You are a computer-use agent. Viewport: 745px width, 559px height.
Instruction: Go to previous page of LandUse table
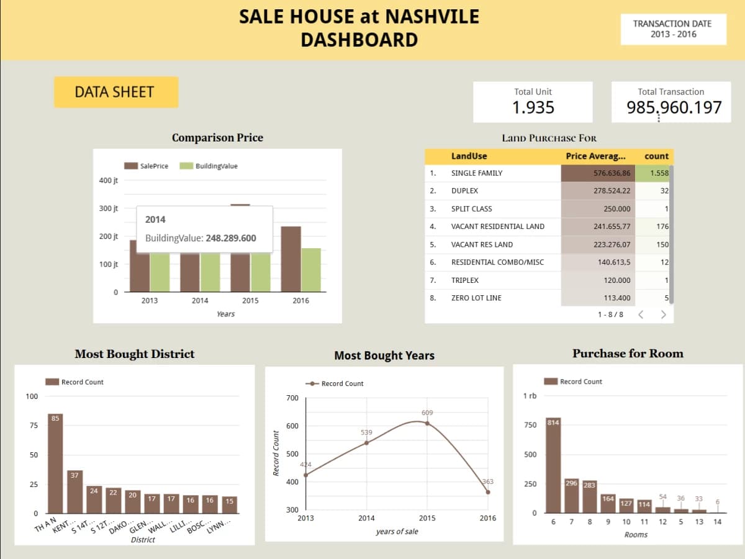click(x=641, y=315)
